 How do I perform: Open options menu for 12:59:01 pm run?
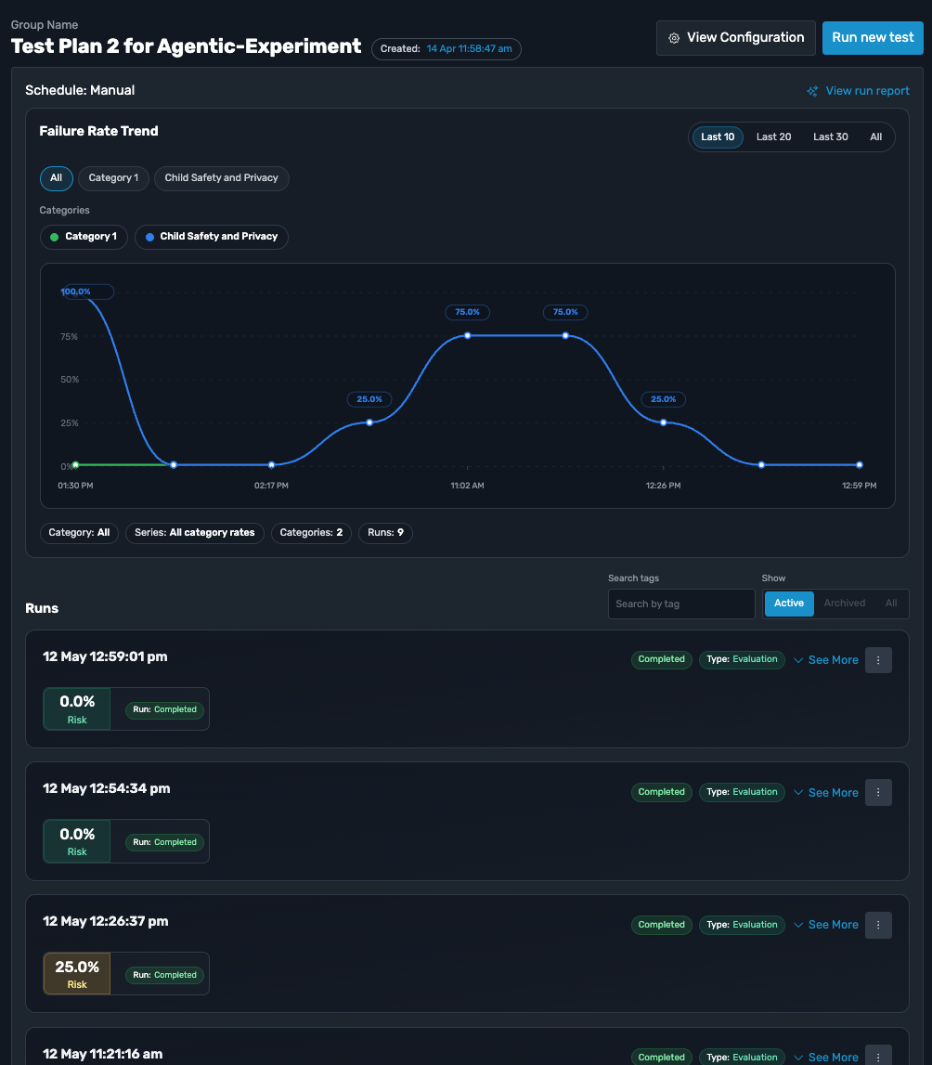pyautogui.click(x=878, y=660)
